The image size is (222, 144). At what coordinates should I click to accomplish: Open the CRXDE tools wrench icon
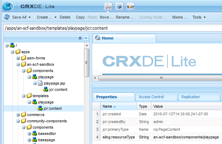click(108, 6)
